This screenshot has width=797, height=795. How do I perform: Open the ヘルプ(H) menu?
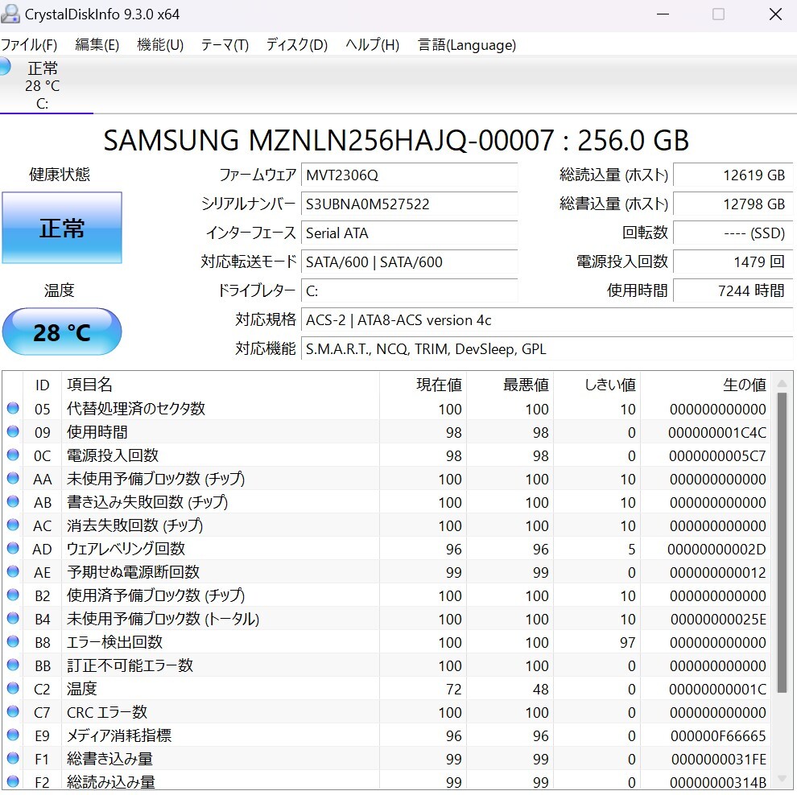(x=373, y=45)
